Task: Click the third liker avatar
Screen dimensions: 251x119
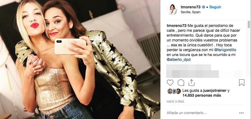Action: click(178, 91)
